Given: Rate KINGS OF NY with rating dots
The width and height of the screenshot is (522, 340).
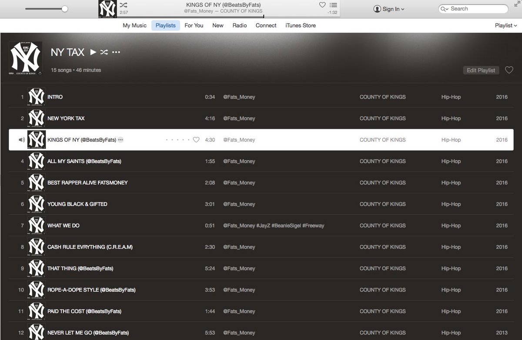Looking at the screenshot, I should click(177, 140).
